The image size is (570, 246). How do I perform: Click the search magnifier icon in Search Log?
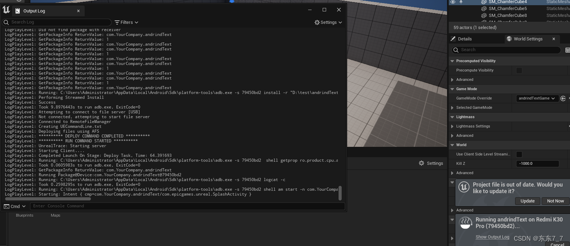pyautogui.click(x=6, y=22)
